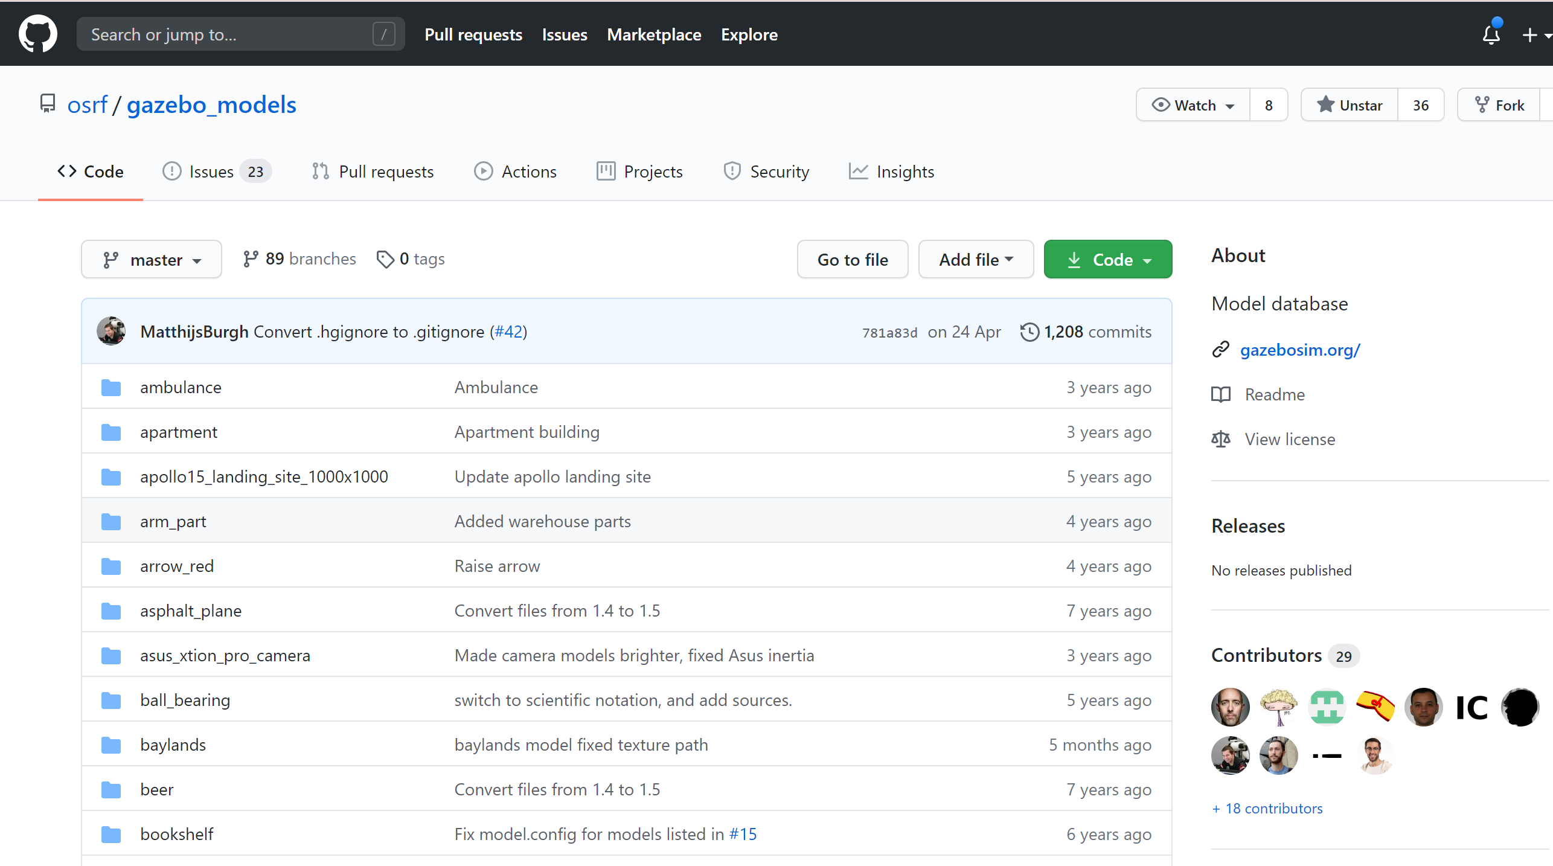Open the notifications bell
This screenshot has width=1553, height=866.
(x=1491, y=34)
